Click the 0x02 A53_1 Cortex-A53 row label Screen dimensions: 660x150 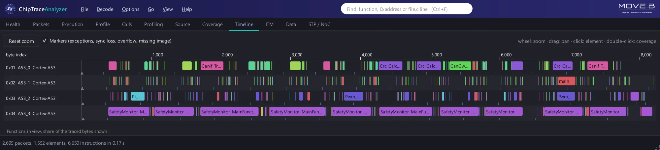point(31,83)
